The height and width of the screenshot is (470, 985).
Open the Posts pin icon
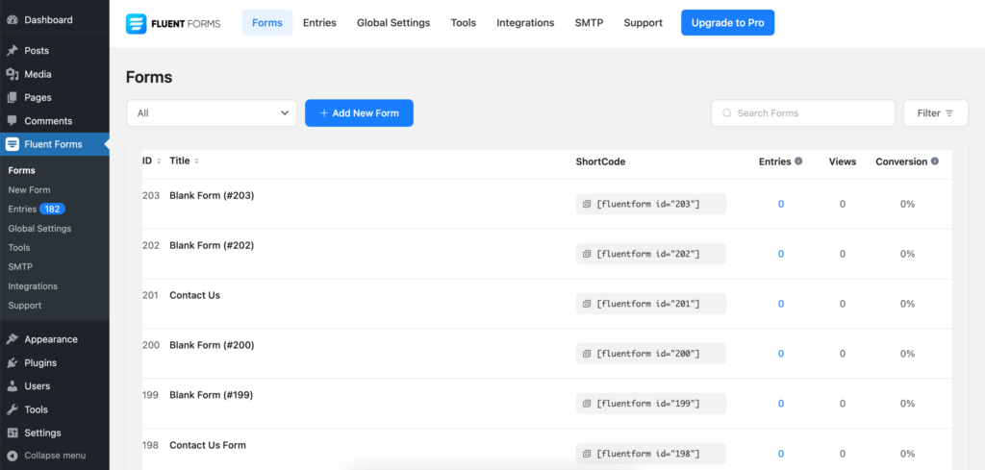click(12, 51)
